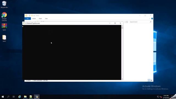Show the taskbar clock and calendar
176x99 pixels.
click(166, 97)
